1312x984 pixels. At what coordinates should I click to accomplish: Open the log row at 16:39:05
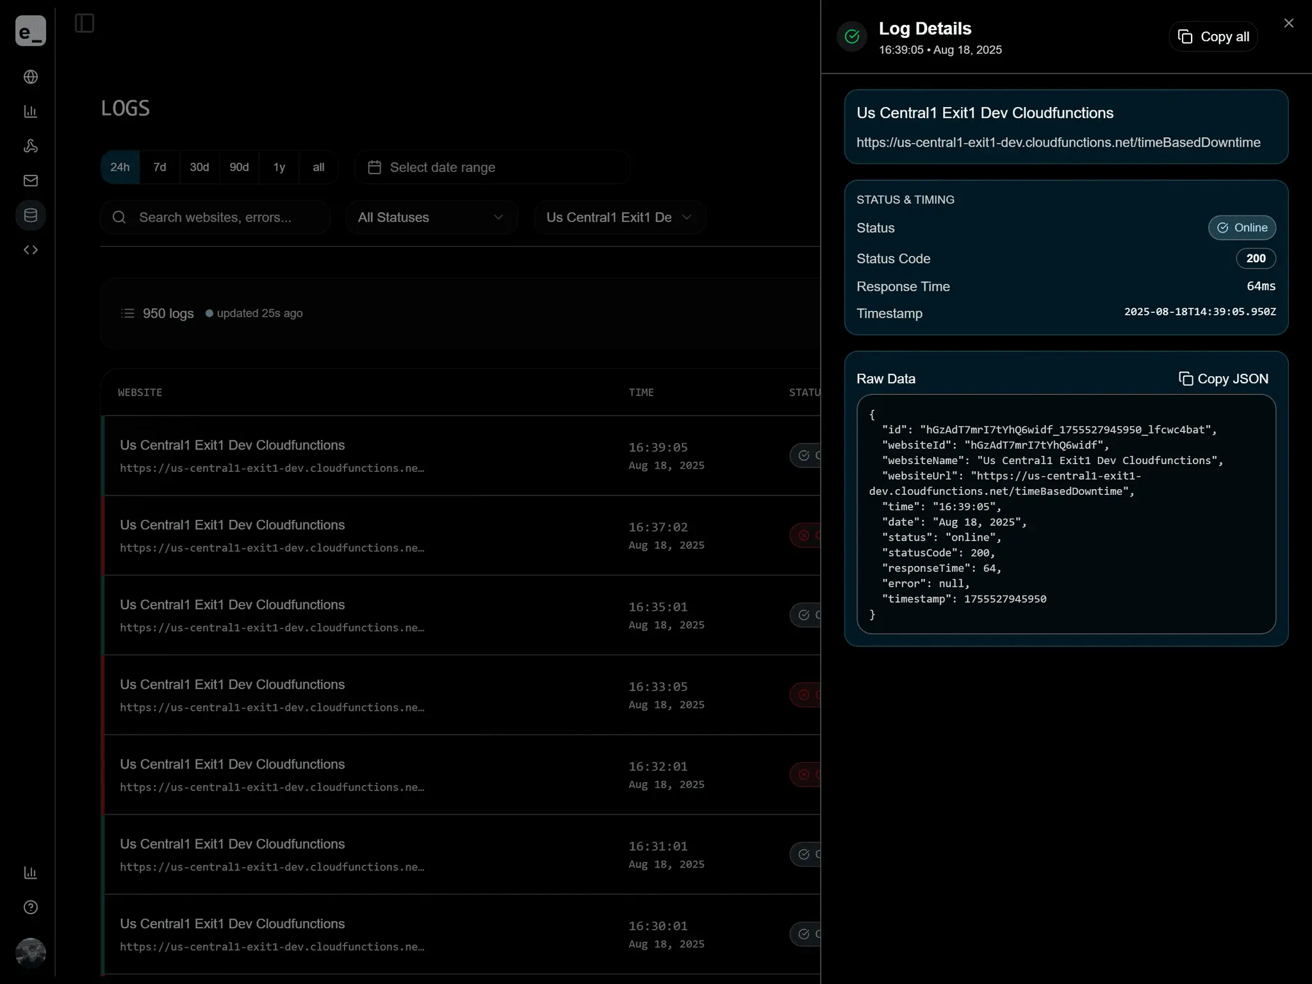tap(461, 456)
